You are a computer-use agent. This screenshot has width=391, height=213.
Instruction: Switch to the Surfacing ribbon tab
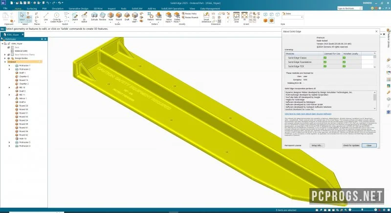tap(32, 8)
